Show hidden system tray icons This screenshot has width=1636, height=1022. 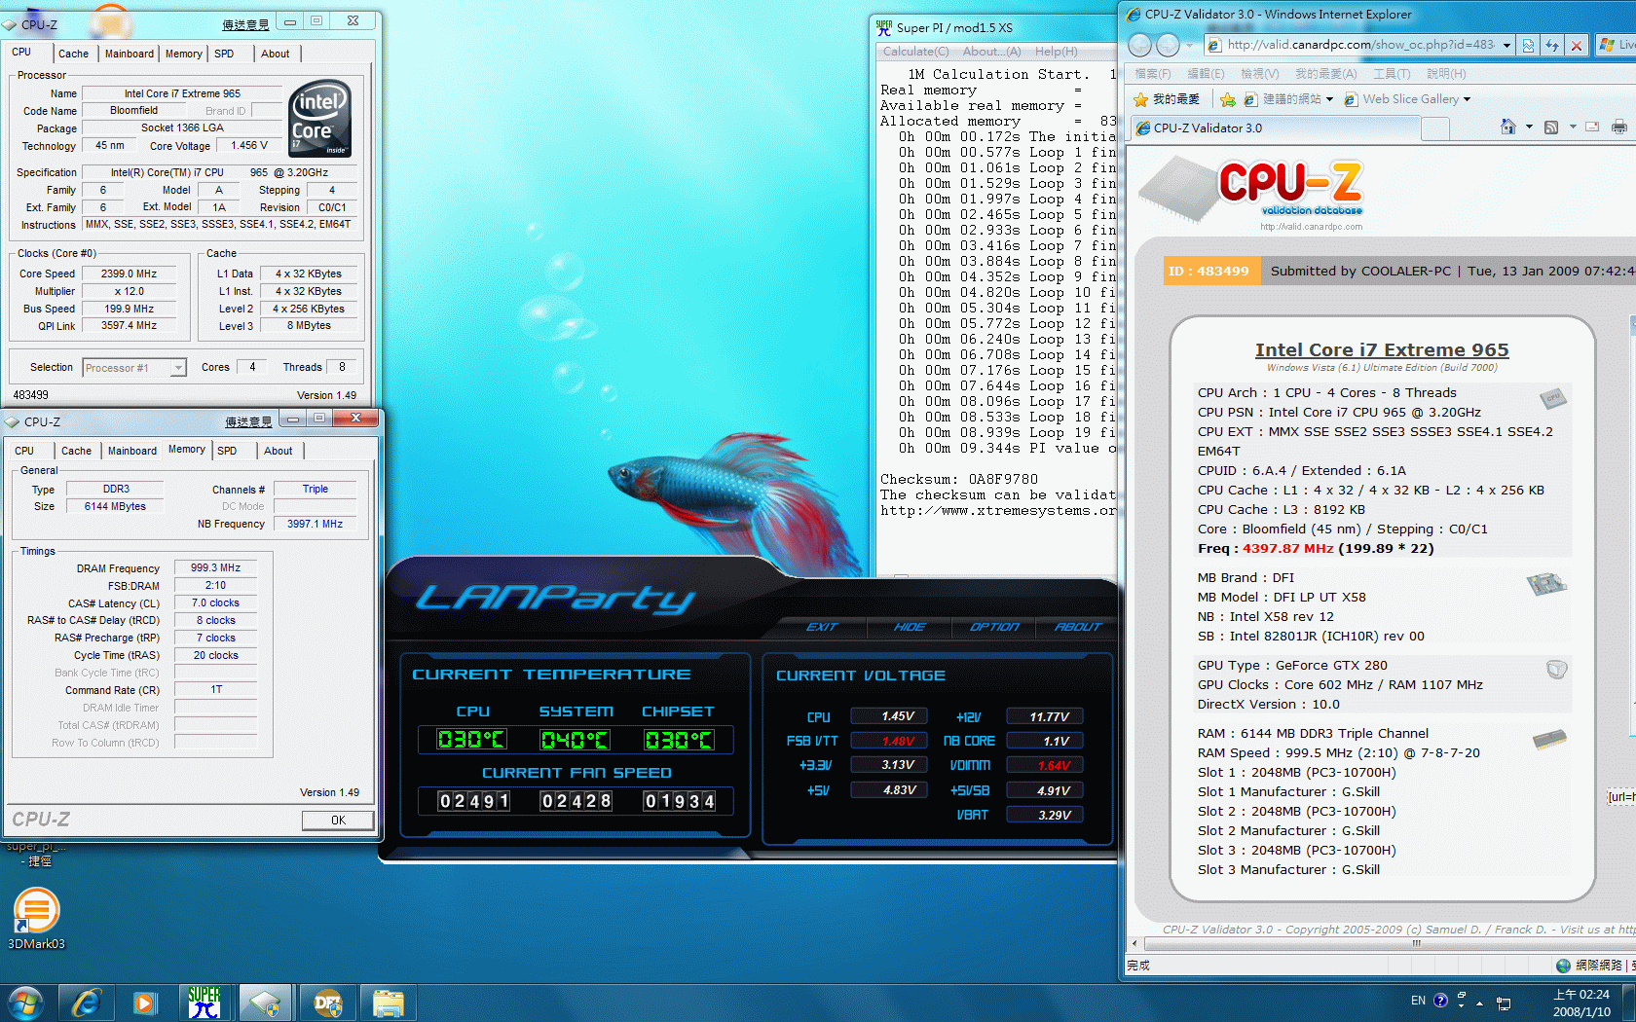pyautogui.click(x=1479, y=1003)
